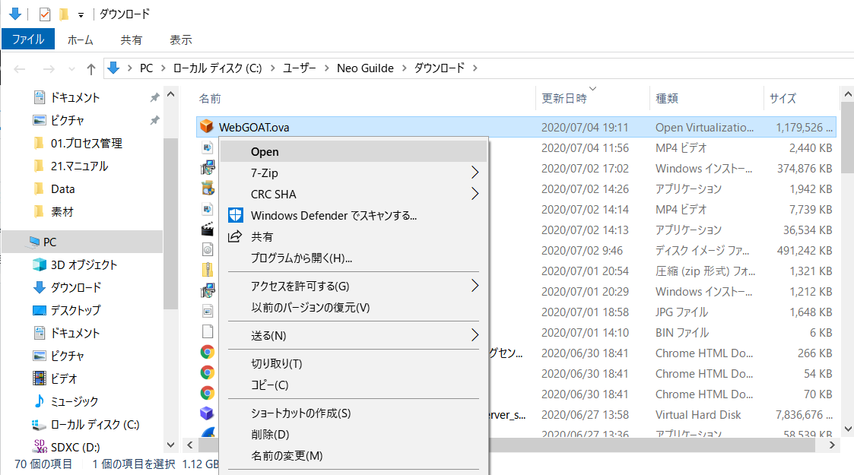854x475 pixels.
Task: Sort by 種類 column header
Action: (667, 99)
